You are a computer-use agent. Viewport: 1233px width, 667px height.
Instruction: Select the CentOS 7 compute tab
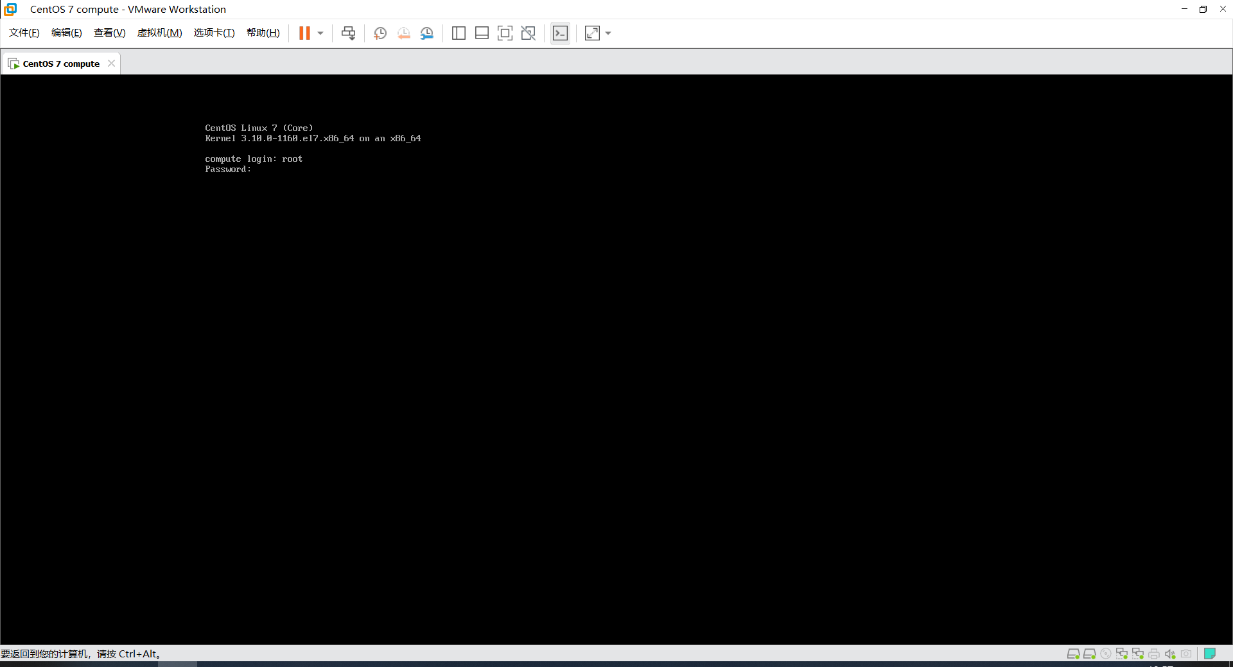pyautogui.click(x=61, y=64)
